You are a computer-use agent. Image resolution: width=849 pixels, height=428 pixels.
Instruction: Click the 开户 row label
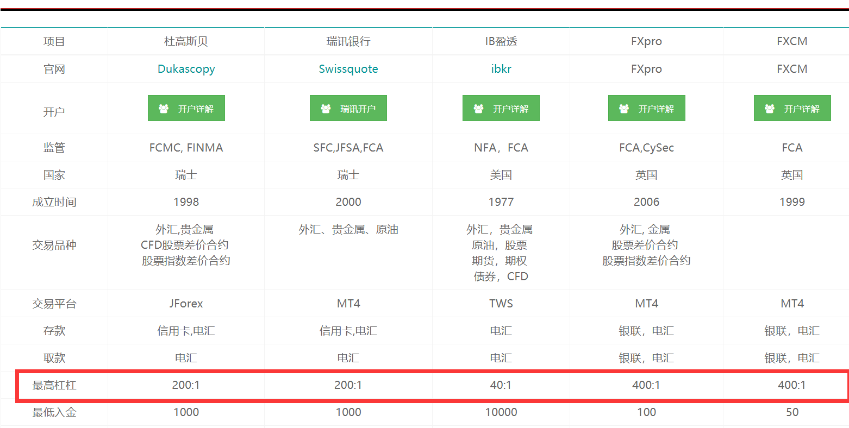click(54, 111)
